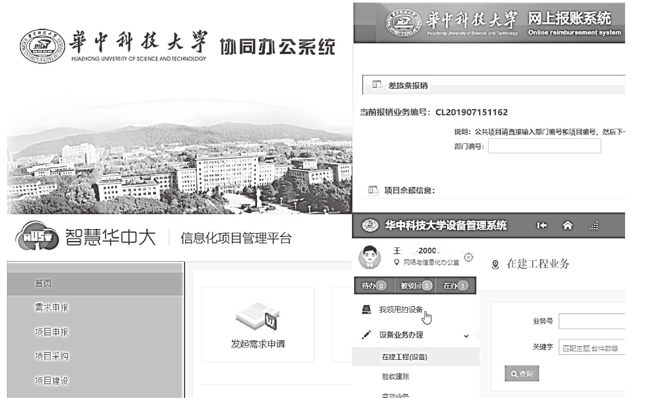Click the pencil icon beside 设备业务办理
The height and width of the screenshot is (407, 646).
click(x=366, y=335)
